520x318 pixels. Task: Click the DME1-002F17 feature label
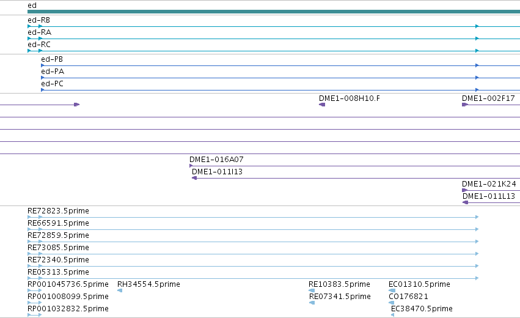pyautogui.click(x=488, y=98)
